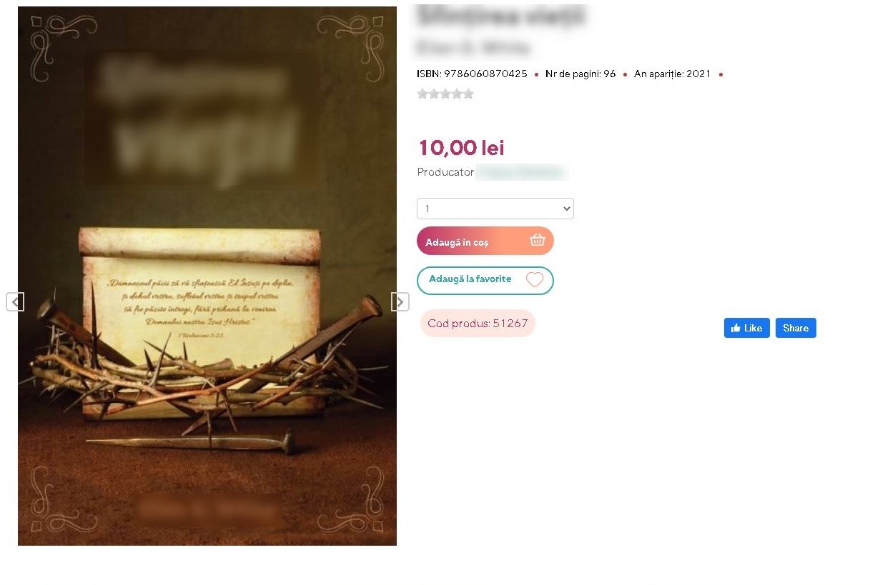Screen dimensions: 870x585
Task: Click the previous image arrow on the cover
Action: tap(15, 302)
